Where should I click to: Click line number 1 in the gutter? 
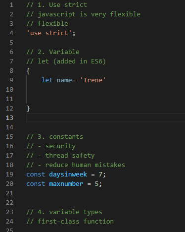click(x=11, y=5)
